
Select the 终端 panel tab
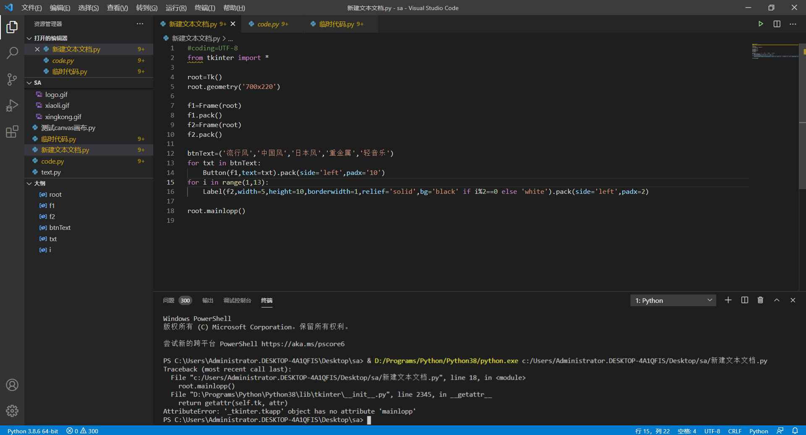267,300
